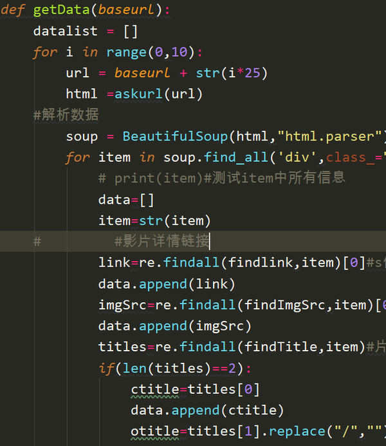Click the imgSrc variable being assigned
The width and height of the screenshot is (386, 446).
coord(122,305)
